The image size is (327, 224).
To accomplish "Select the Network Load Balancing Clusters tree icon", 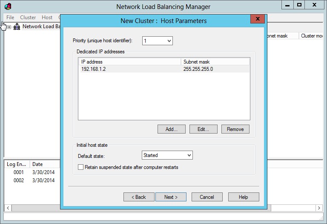I will pos(17,26).
